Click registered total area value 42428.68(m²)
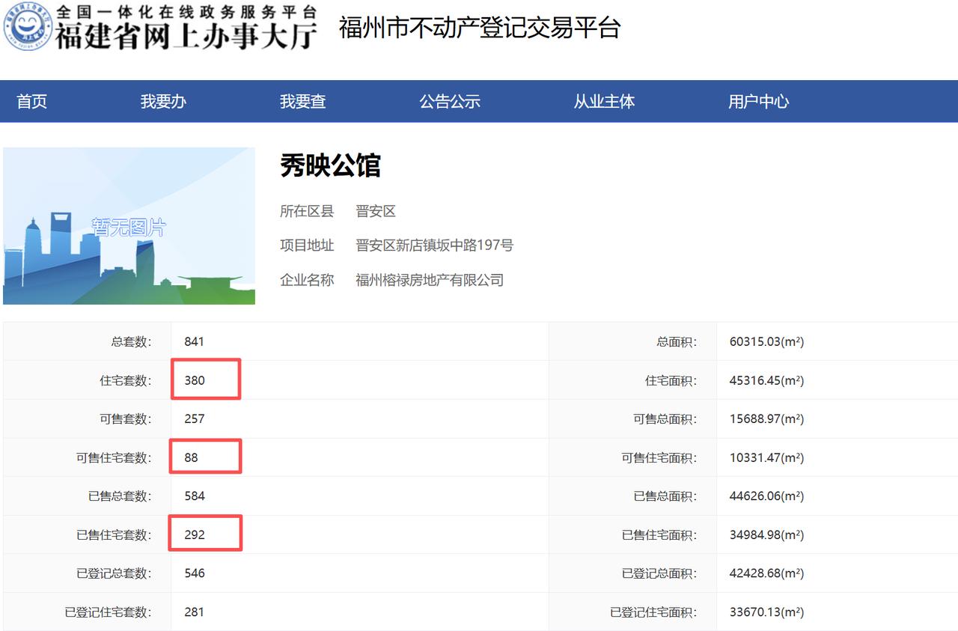This screenshot has width=958, height=631. pyautogui.click(x=766, y=573)
